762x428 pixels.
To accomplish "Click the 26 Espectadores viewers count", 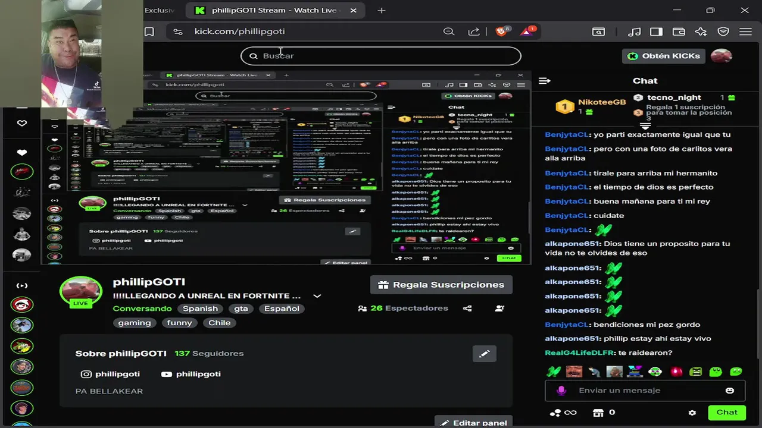I will pyautogui.click(x=403, y=309).
